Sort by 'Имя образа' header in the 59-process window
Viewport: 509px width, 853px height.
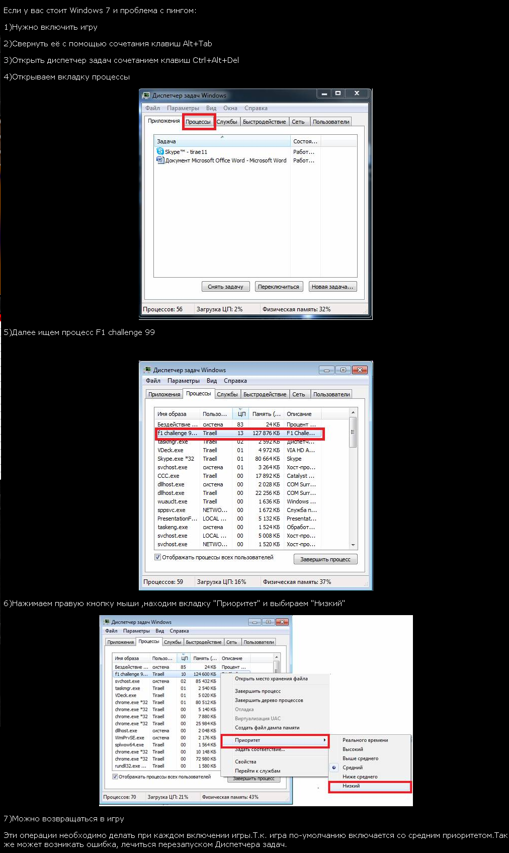point(177,414)
